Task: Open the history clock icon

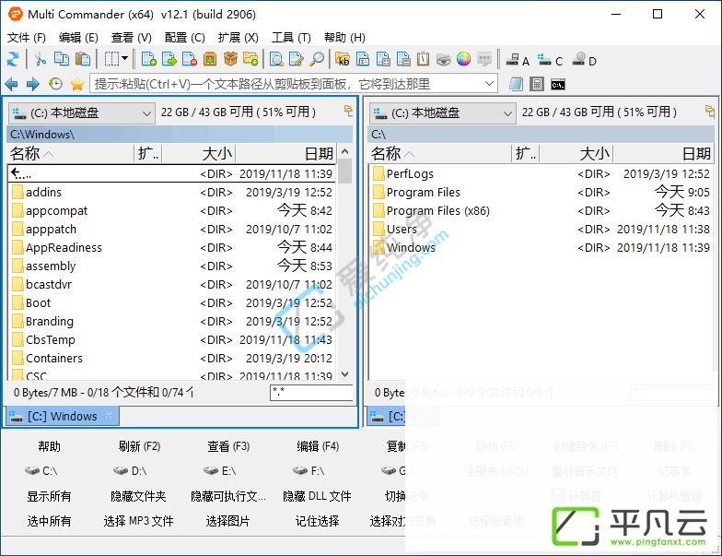Action: [55, 84]
